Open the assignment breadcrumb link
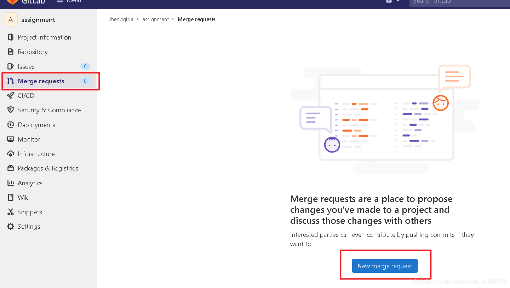Screen dimensions: 510x288 coord(156,19)
